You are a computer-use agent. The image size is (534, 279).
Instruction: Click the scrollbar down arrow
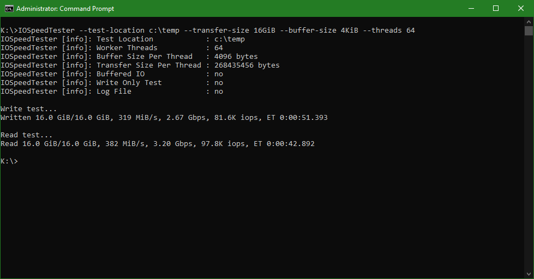point(529,274)
